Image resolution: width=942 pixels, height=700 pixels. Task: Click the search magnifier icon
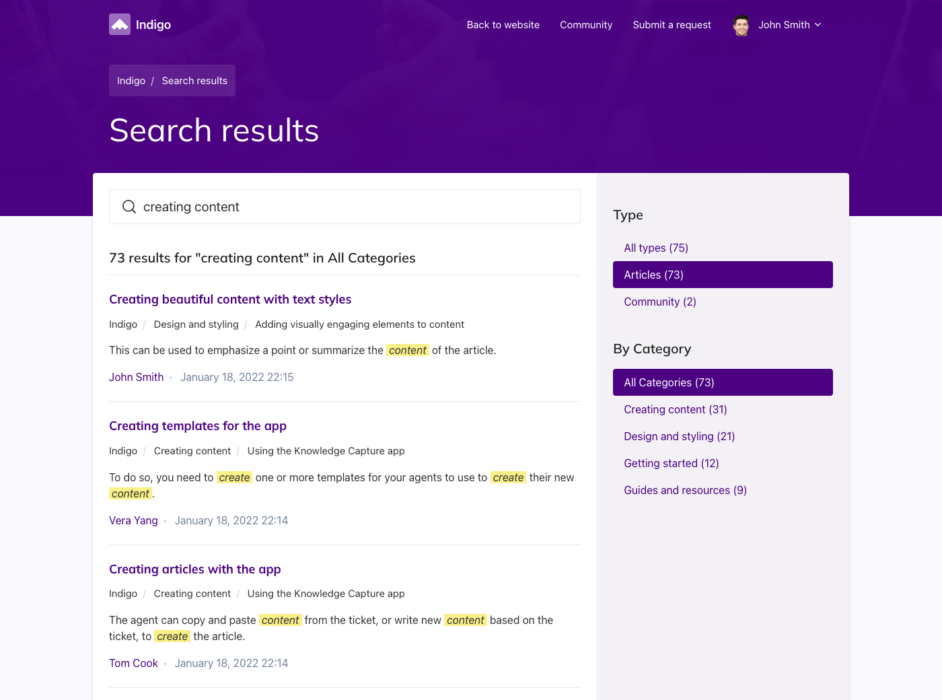click(129, 207)
